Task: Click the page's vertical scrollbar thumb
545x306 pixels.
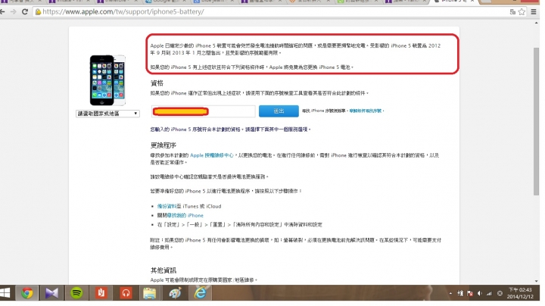Action: pyautogui.click(x=536, y=121)
